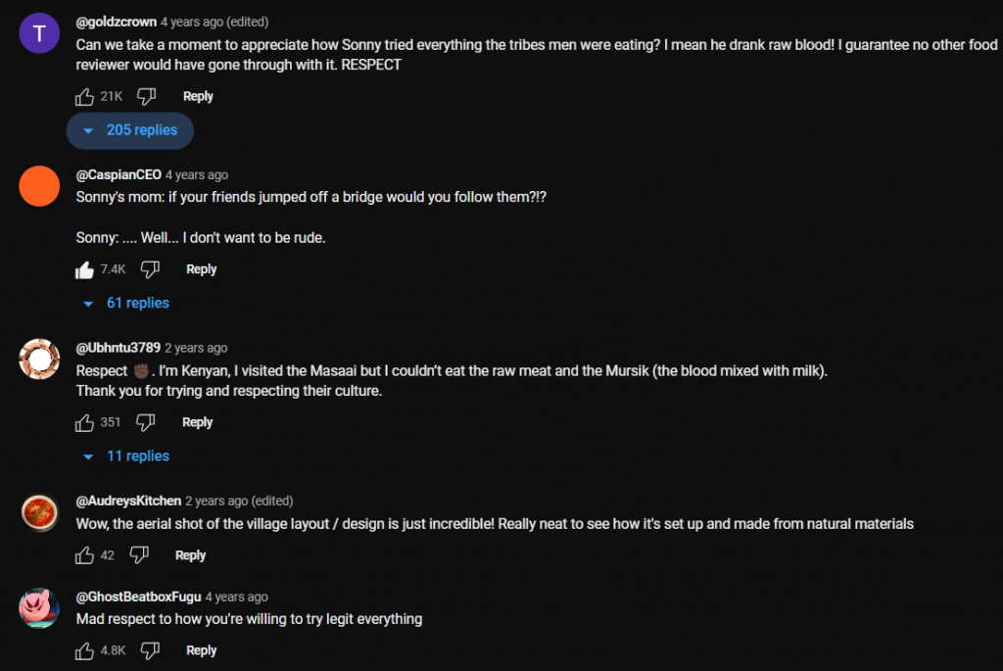Dislike the @AudreysKitchen comment
Image resolution: width=1003 pixels, height=671 pixels.
pyautogui.click(x=139, y=555)
